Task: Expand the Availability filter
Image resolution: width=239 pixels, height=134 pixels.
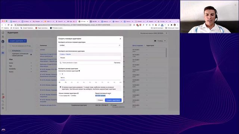Action: point(20,69)
